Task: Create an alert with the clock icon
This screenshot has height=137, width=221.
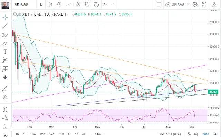Action: 87,4
